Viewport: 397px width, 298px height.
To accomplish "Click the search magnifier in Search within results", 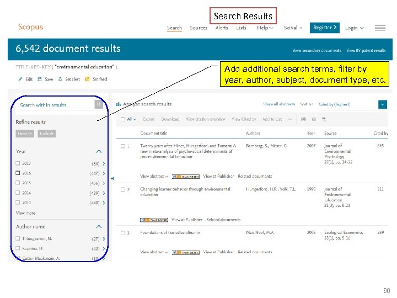I will click(x=99, y=104).
